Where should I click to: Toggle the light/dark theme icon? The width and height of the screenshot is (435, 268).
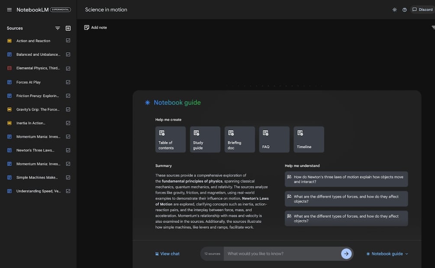click(394, 10)
